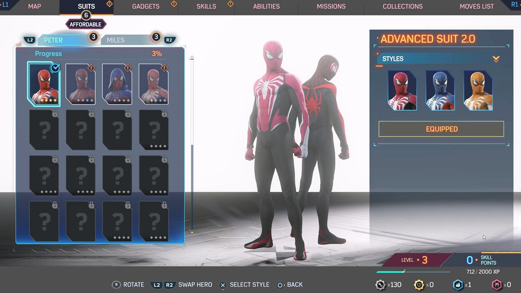
Task: Switch to the Miles hero tab
Action: (x=116, y=40)
